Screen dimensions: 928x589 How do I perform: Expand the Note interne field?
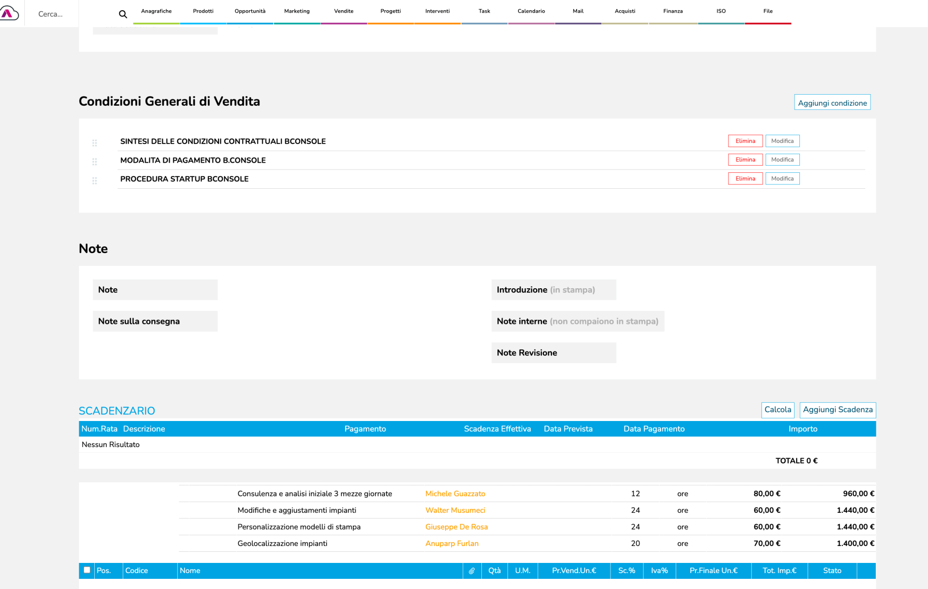(x=577, y=321)
